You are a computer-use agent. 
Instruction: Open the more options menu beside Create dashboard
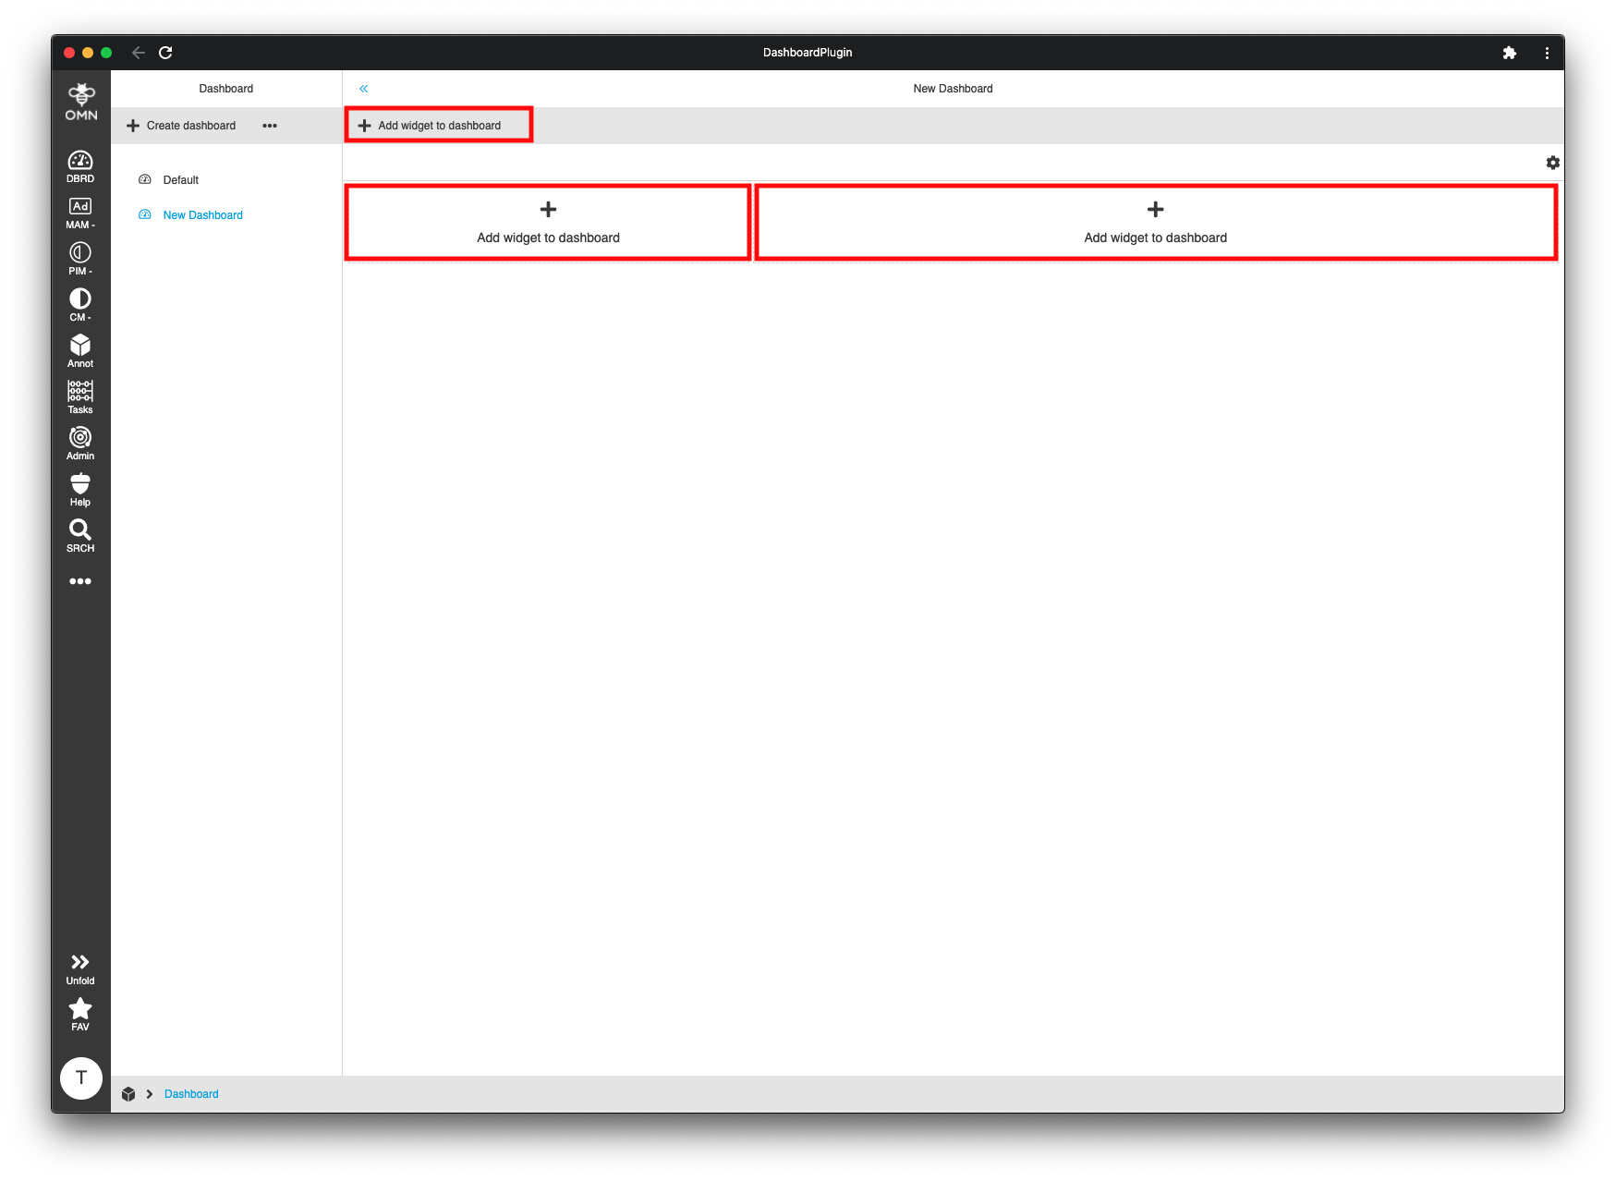[x=270, y=125]
